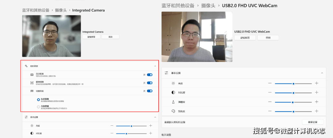Navigate to 摄像头 breadcrumb on left panel
The height and width of the screenshot is (138, 333).
(x=61, y=10)
